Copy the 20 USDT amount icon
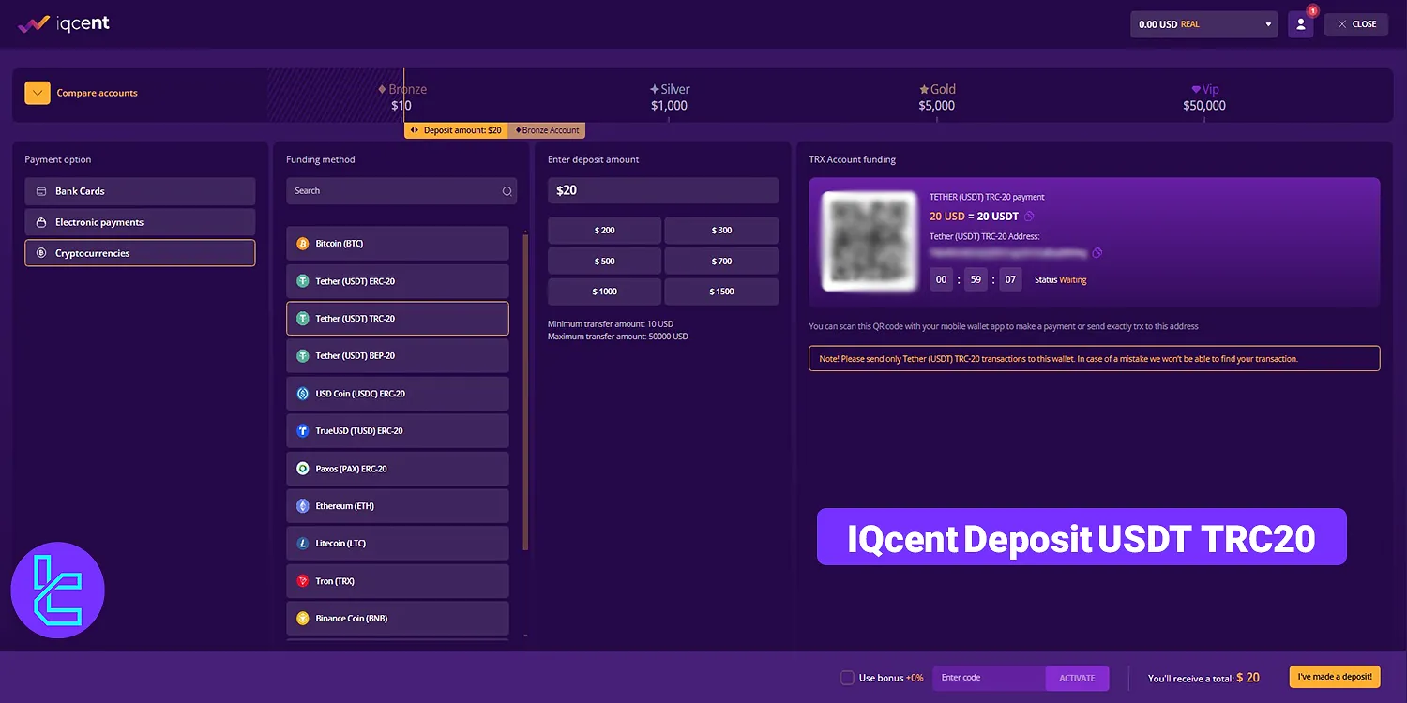The image size is (1407, 703). coord(1029,217)
